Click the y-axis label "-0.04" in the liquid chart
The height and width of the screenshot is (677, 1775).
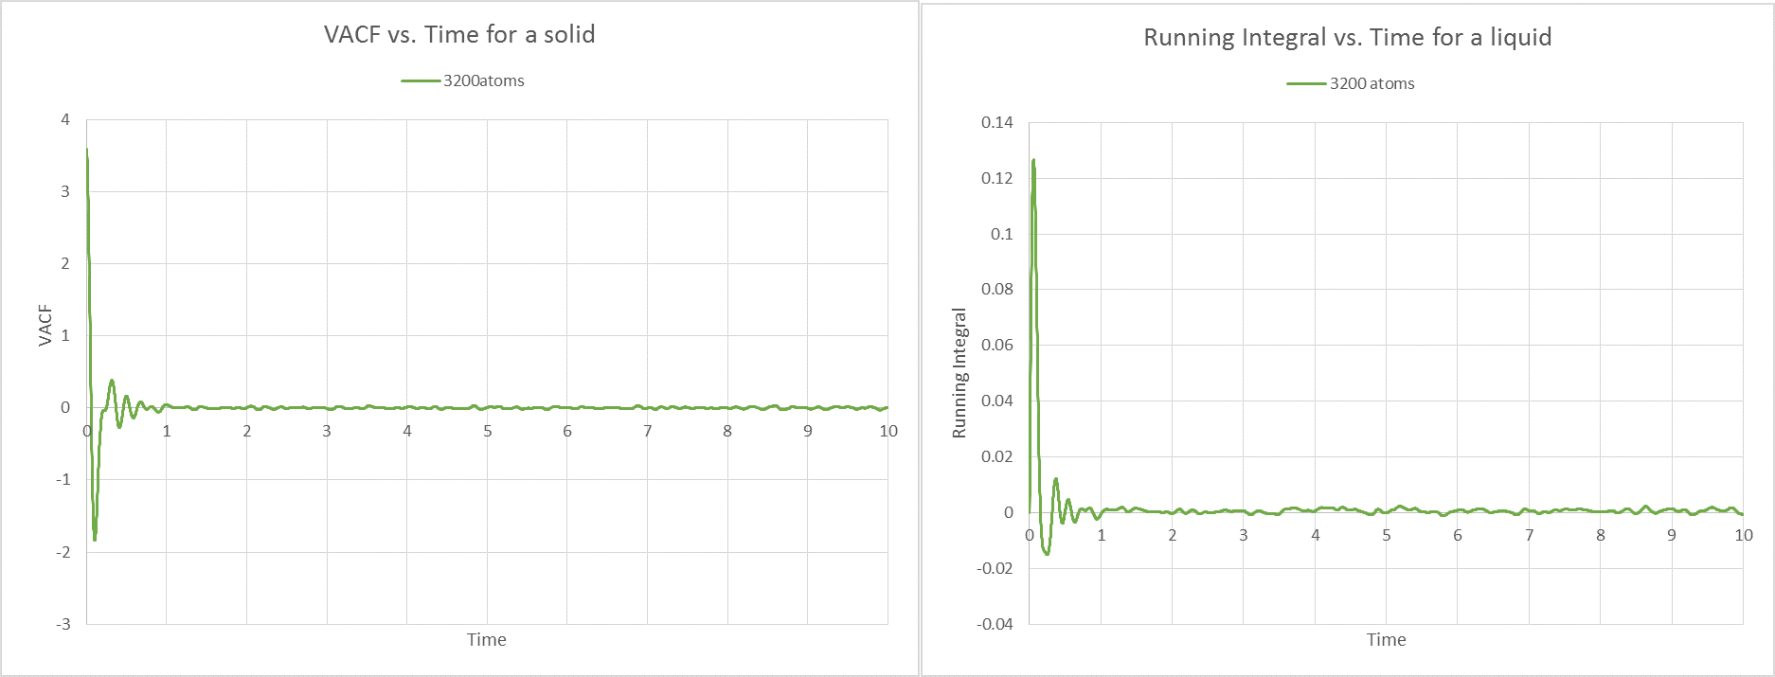pyautogui.click(x=995, y=624)
